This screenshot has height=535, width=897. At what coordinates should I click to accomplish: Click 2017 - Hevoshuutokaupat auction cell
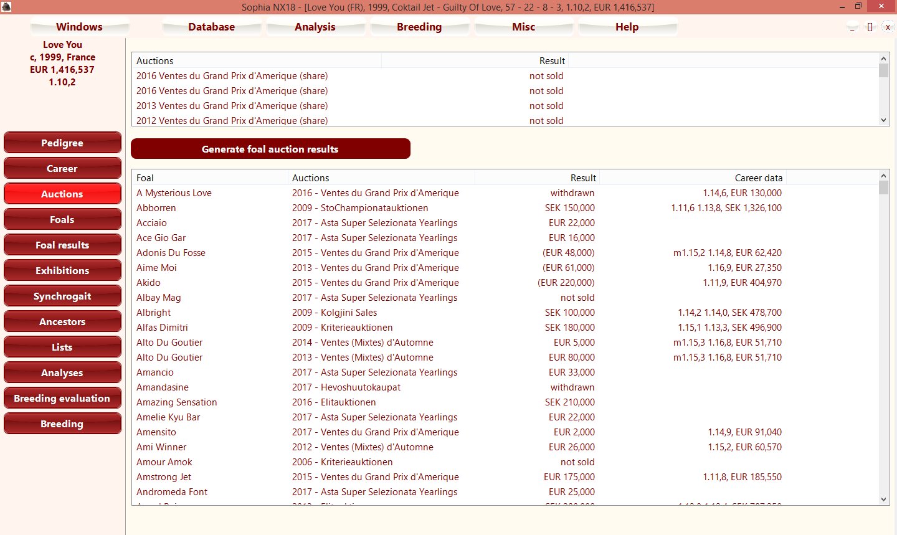[346, 387]
